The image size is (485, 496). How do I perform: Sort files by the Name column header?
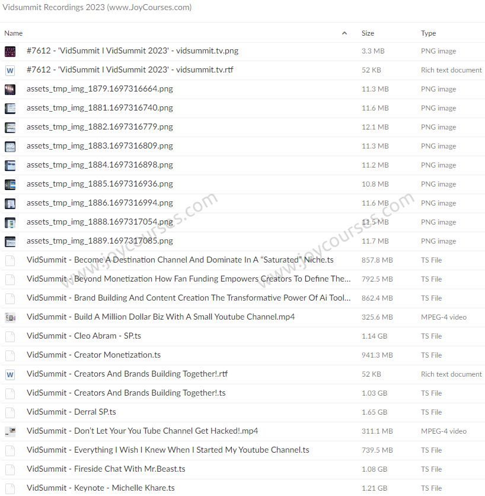(x=13, y=33)
